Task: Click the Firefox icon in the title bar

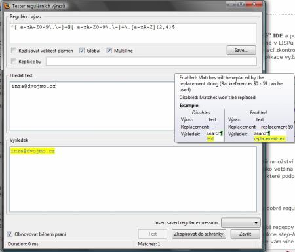Action: 7,5
